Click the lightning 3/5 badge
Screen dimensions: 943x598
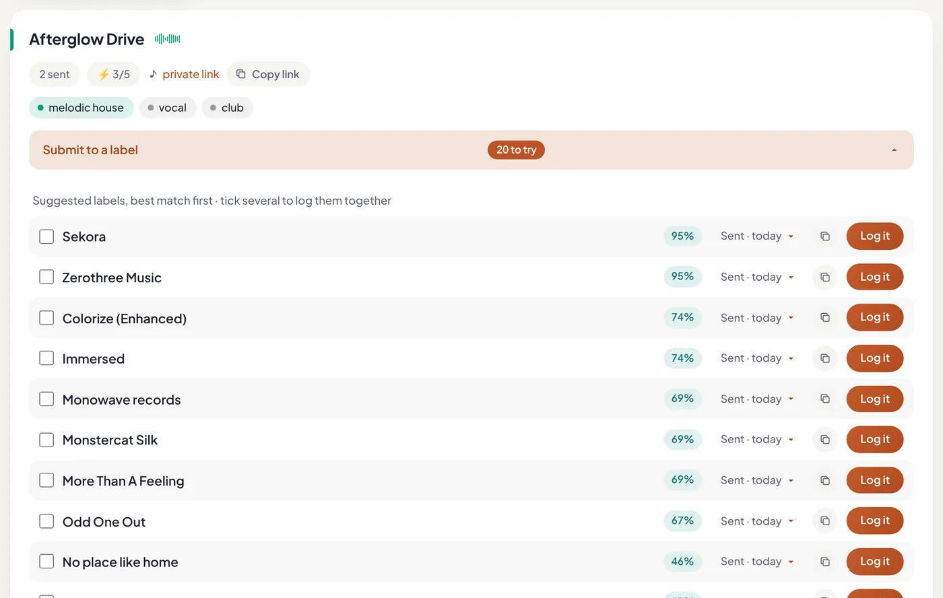point(113,74)
